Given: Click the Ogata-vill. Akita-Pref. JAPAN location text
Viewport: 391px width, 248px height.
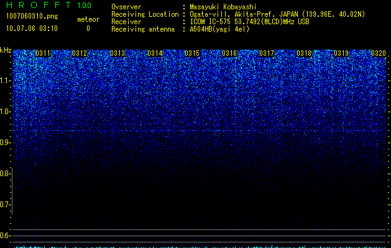Looking at the screenshot, I should click(277, 14).
